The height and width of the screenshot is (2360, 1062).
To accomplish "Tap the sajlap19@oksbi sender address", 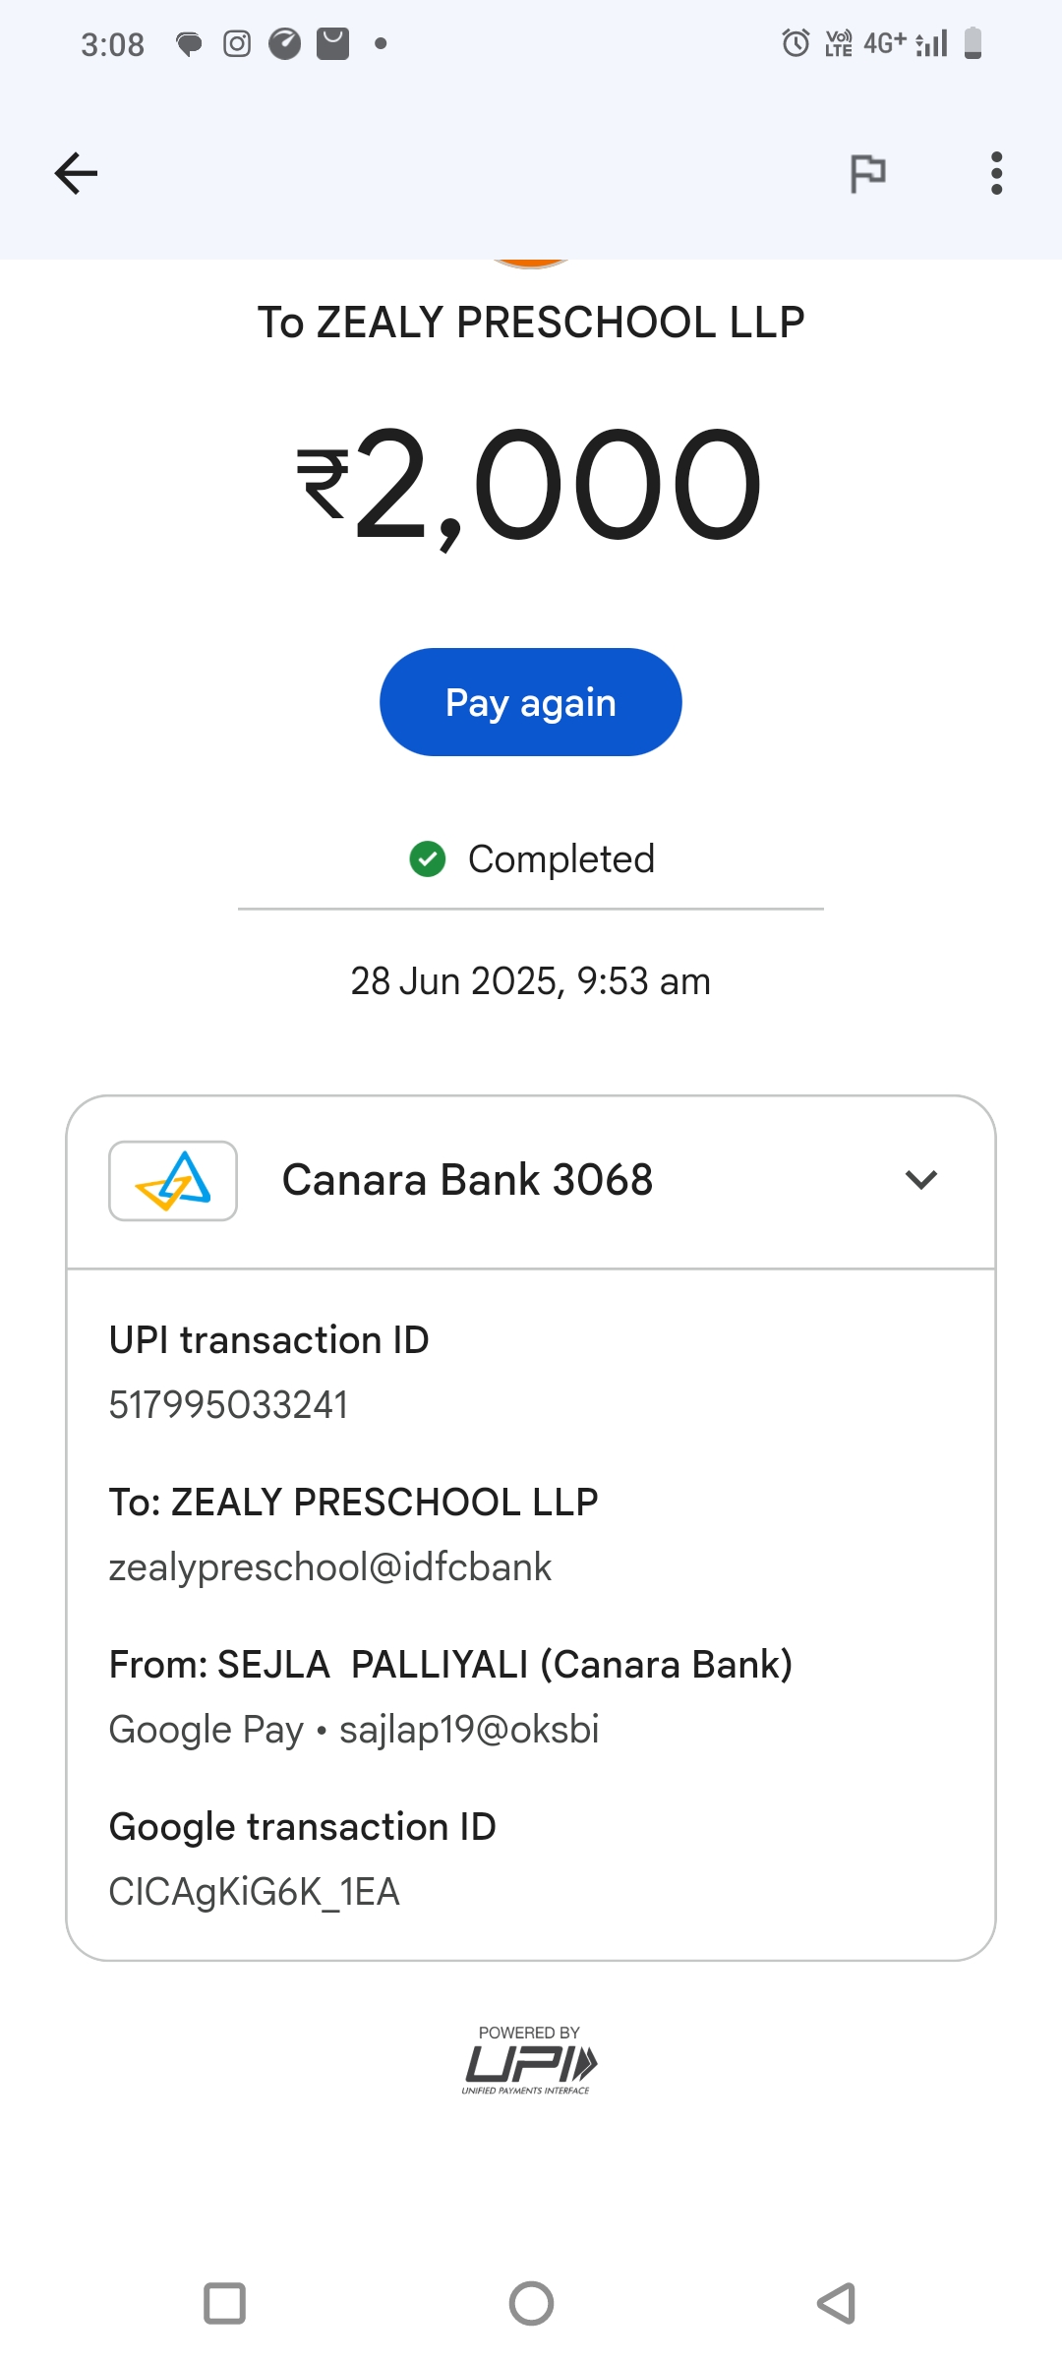I will click(469, 1730).
